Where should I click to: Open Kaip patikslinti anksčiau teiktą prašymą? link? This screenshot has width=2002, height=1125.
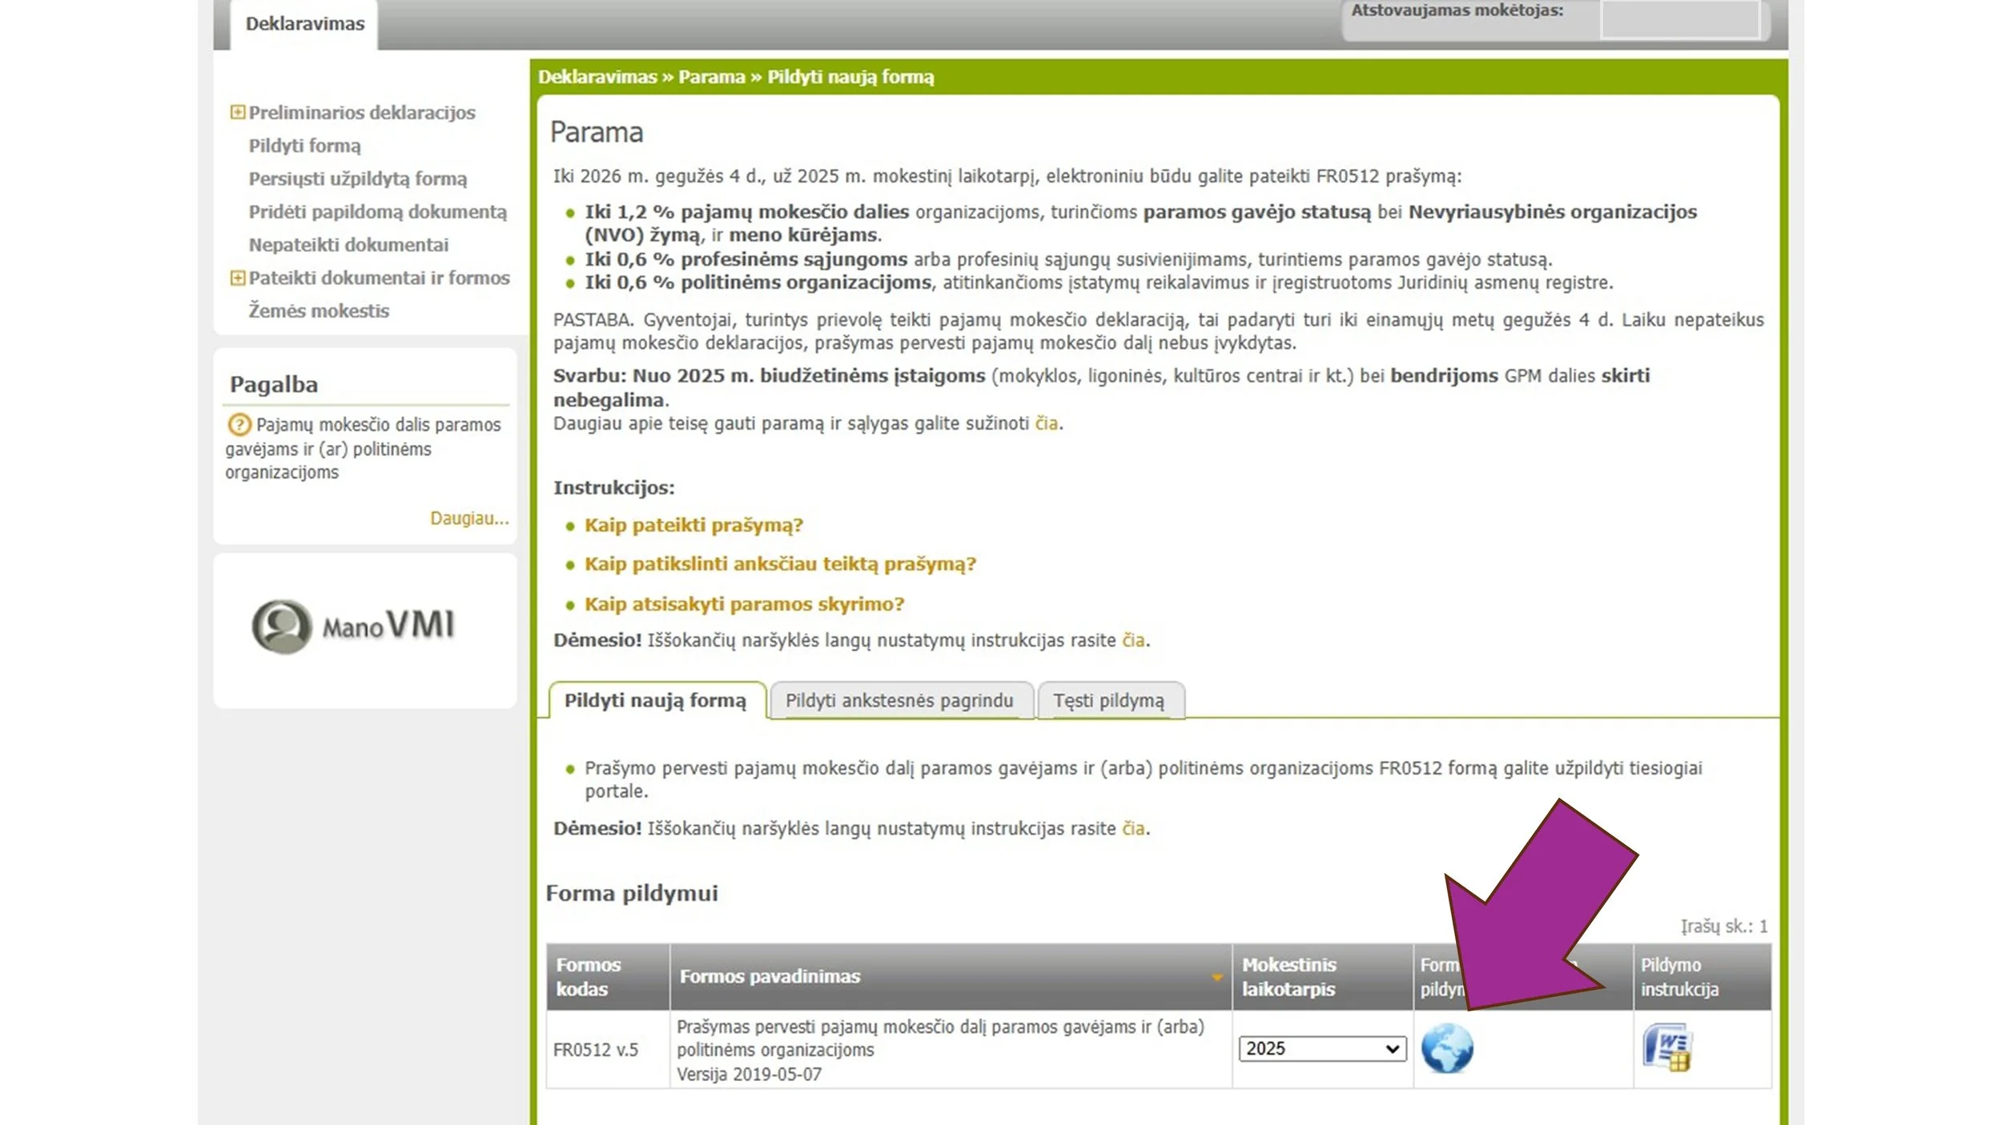coord(779,564)
